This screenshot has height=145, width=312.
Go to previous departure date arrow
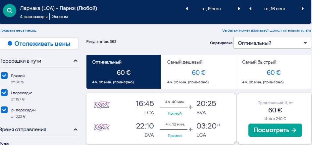(x=187, y=9)
